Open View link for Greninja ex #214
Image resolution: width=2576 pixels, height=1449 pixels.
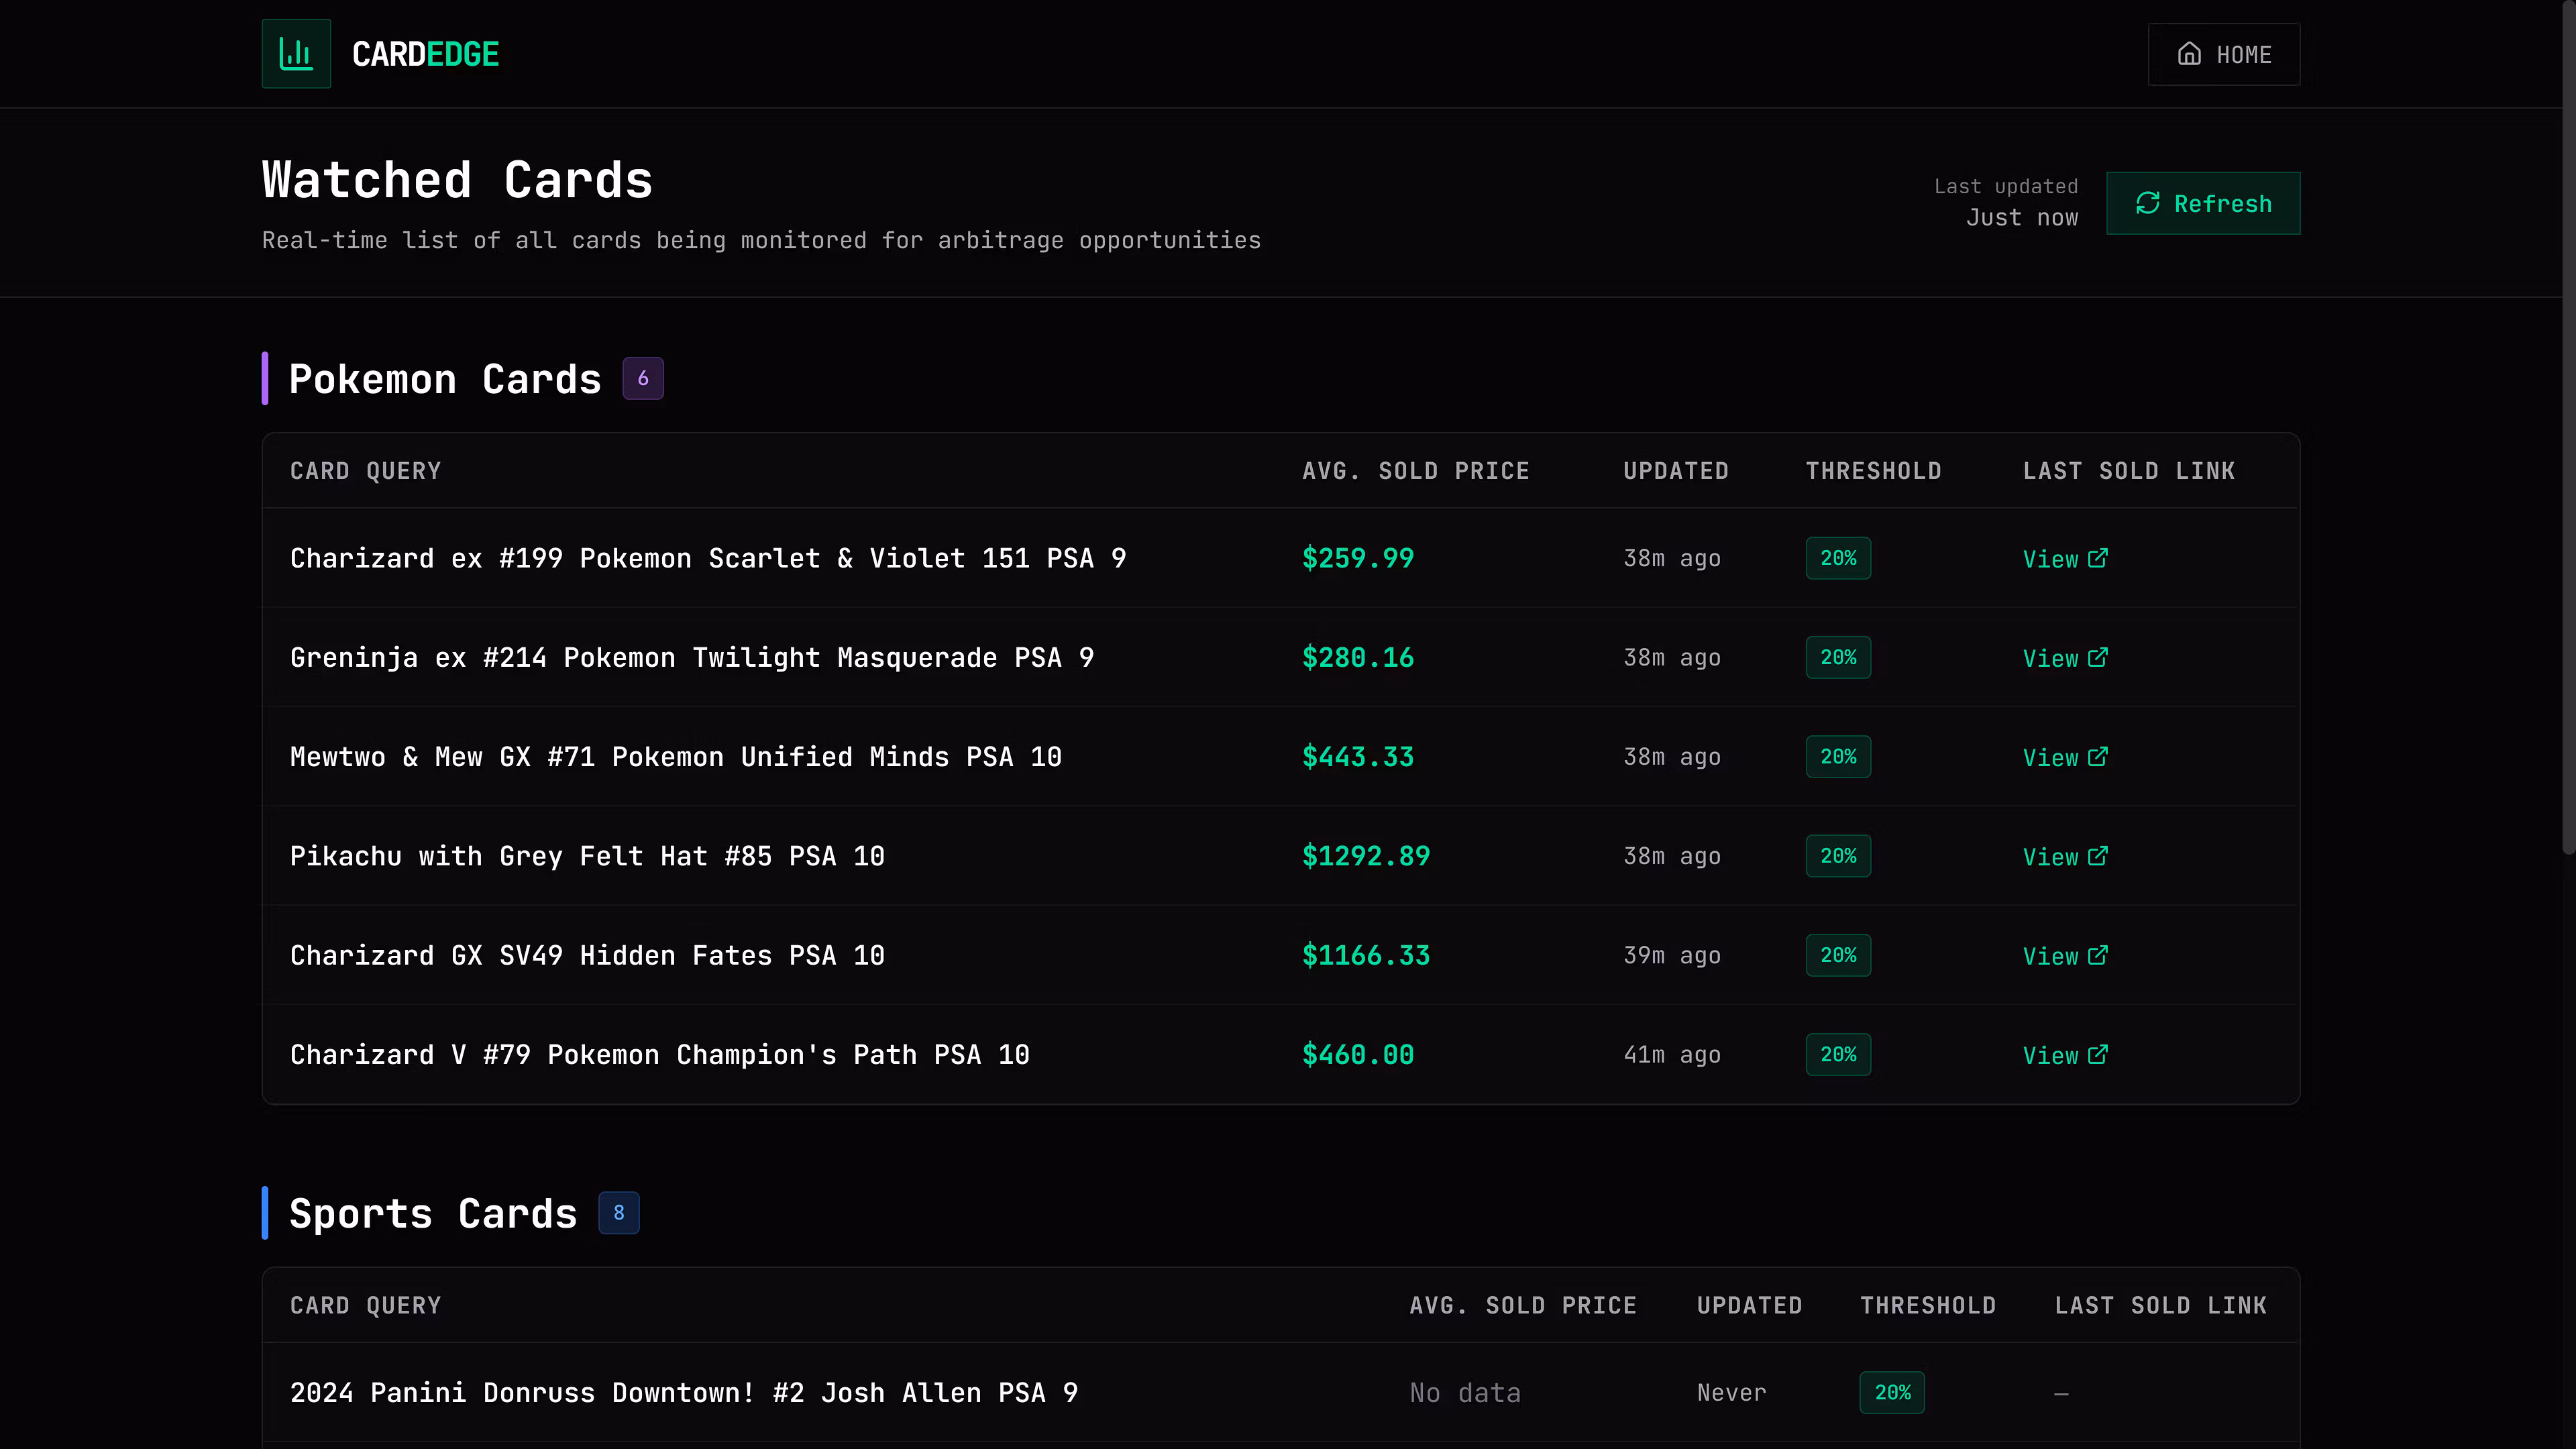pyautogui.click(x=2065, y=658)
